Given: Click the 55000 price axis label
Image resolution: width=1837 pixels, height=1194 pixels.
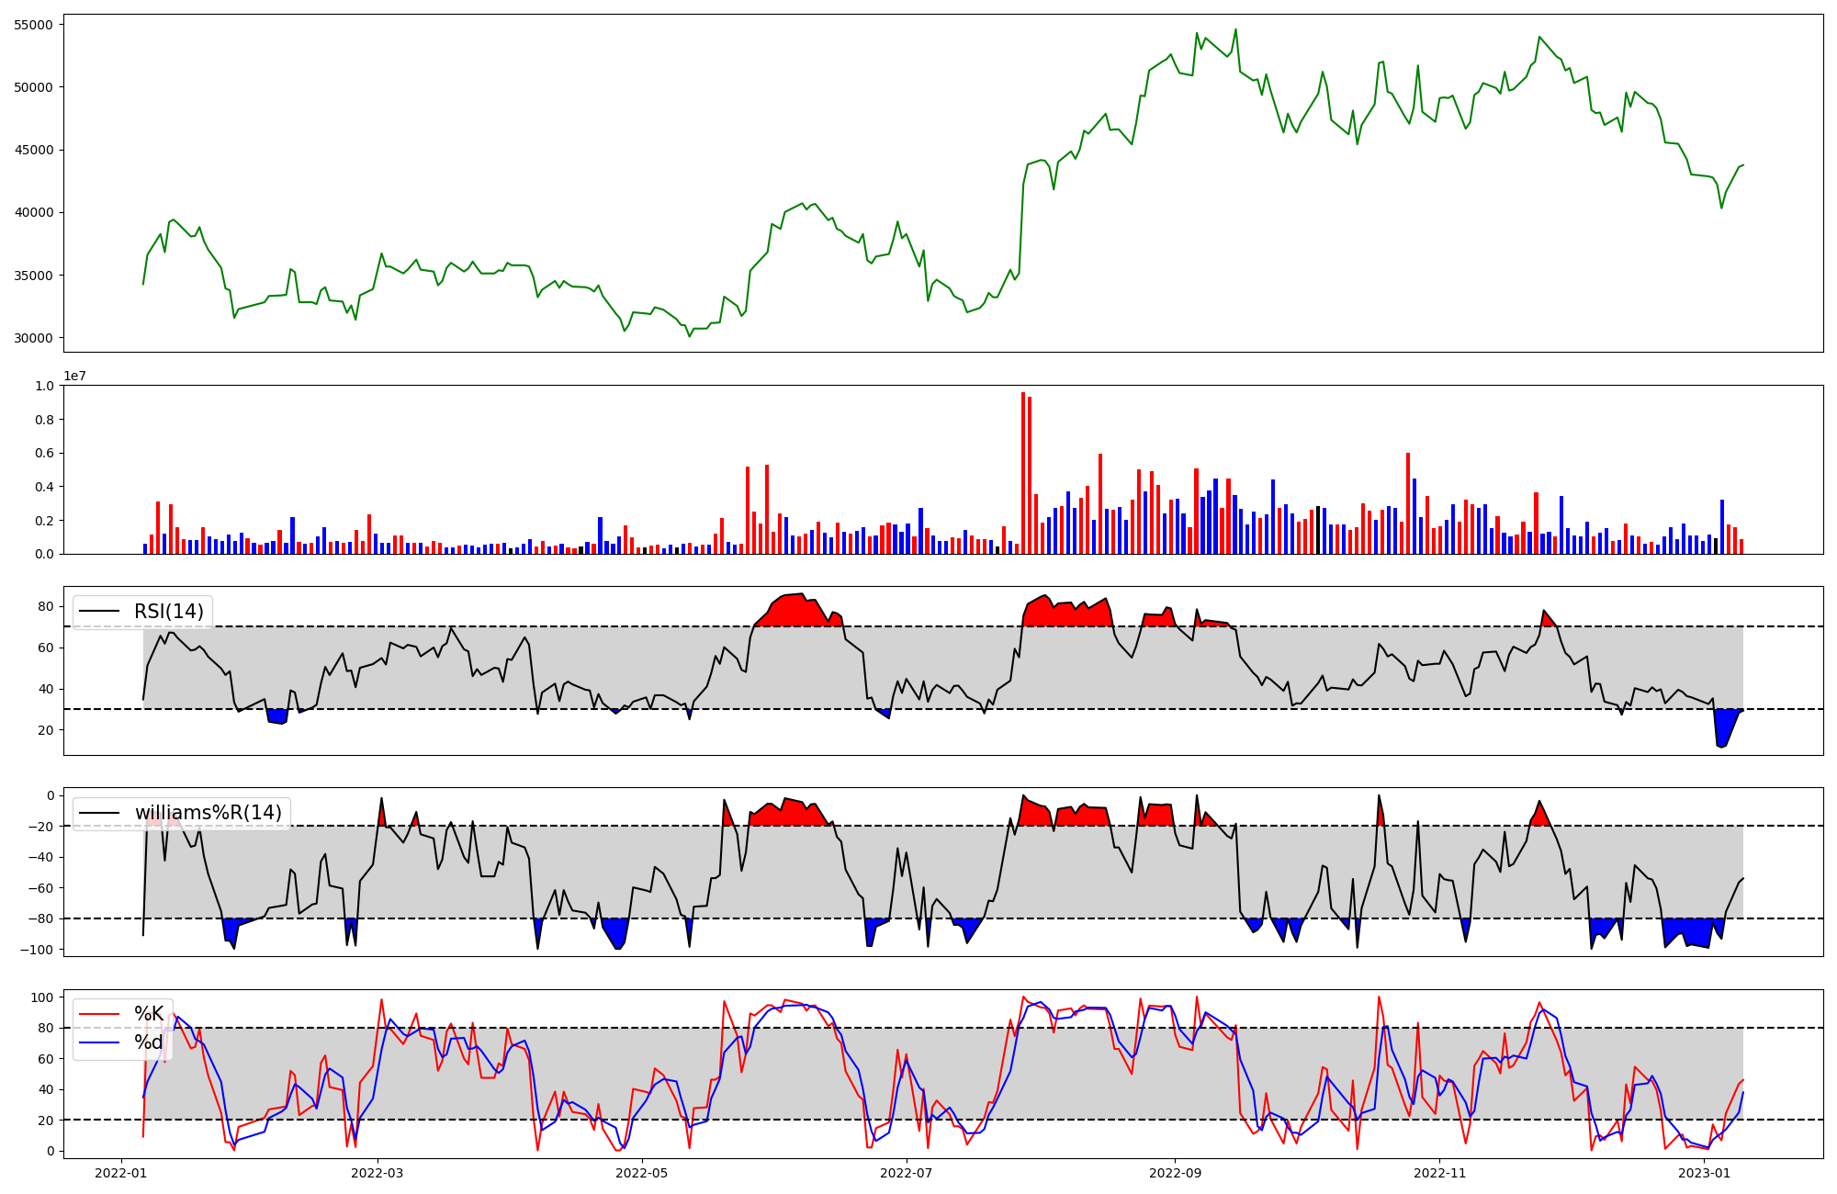Looking at the screenshot, I should coord(33,25).
